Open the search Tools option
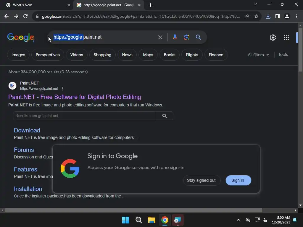 click(x=283, y=55)
